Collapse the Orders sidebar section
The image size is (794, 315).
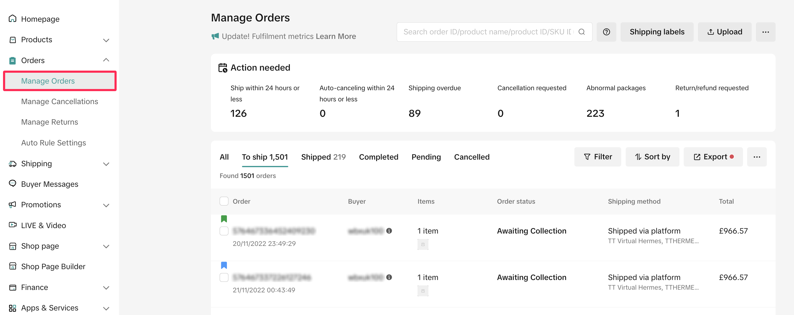click(106, 60)
